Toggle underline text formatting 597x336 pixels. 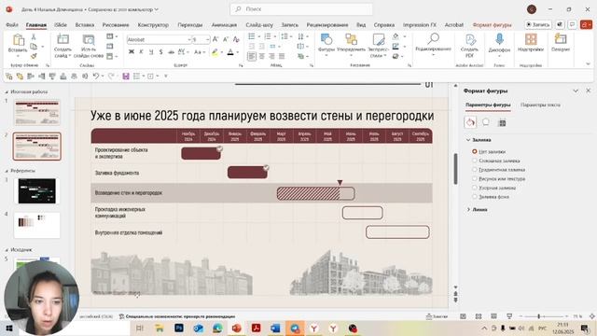click(x=151, y=52)
